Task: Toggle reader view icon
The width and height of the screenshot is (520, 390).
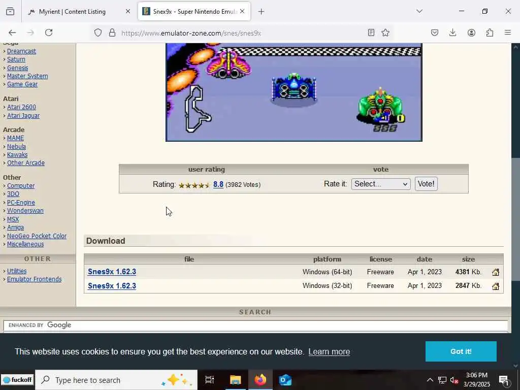Action: coord(371,32)
